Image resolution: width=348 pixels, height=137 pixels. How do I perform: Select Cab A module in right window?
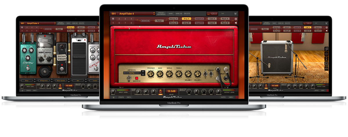tap(308, 27)
